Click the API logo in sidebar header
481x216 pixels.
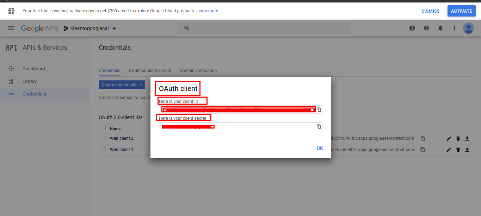(x=11, y=48)
